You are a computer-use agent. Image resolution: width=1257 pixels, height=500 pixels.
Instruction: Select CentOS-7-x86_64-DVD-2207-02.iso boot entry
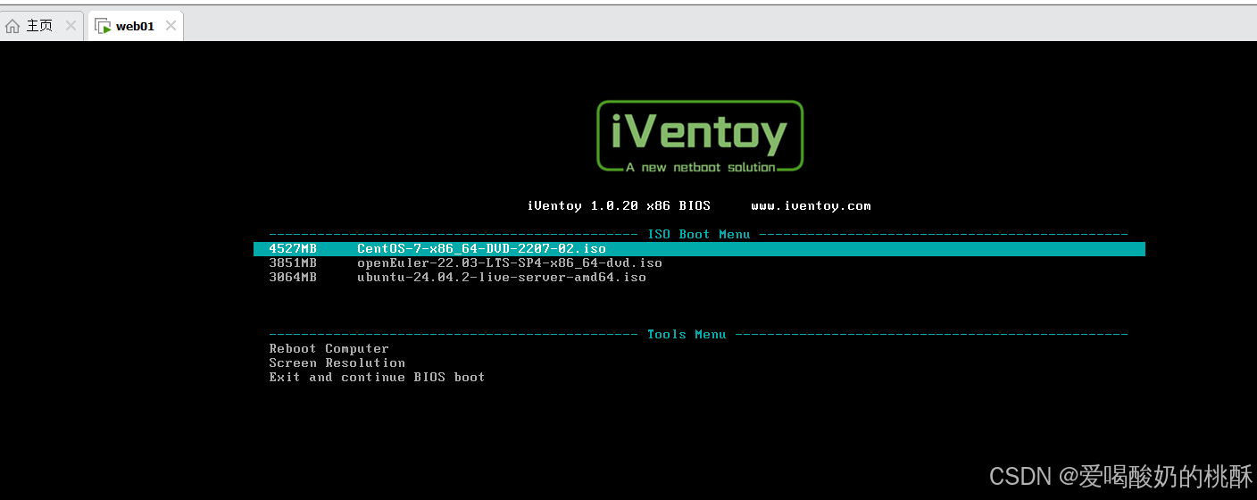699,249
